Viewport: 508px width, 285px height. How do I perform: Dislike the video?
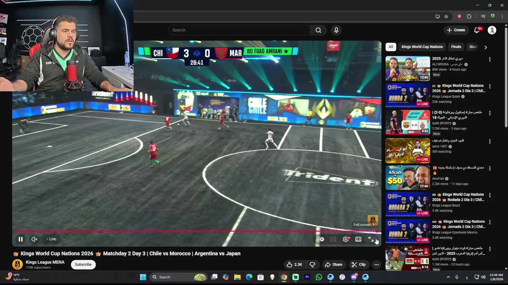(312, 264)
